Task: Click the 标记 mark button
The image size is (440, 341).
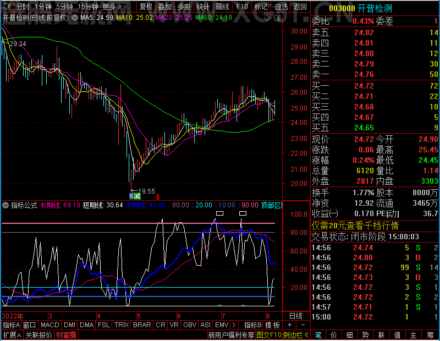Action: [x=261, y=7]
